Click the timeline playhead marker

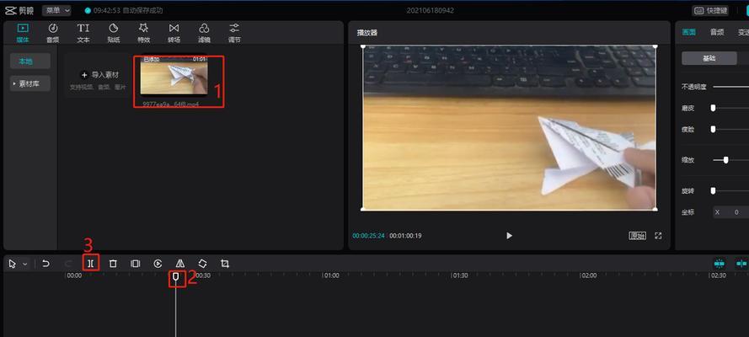click(x=176, y=277)
